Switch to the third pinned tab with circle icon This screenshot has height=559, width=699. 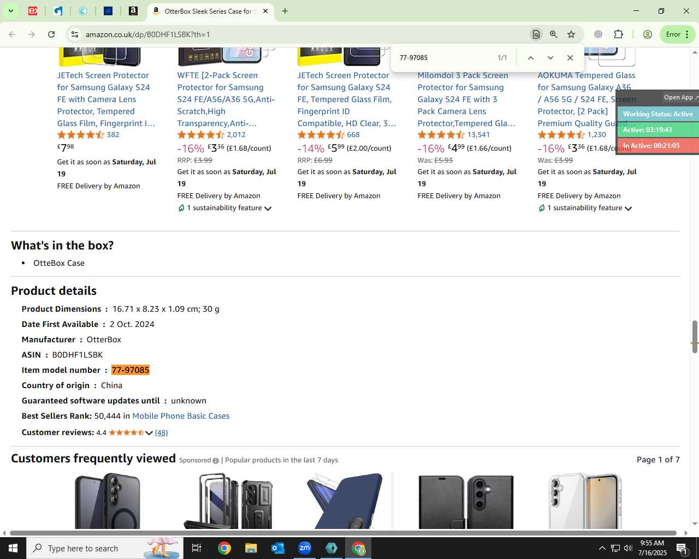[x=83, y=11]
